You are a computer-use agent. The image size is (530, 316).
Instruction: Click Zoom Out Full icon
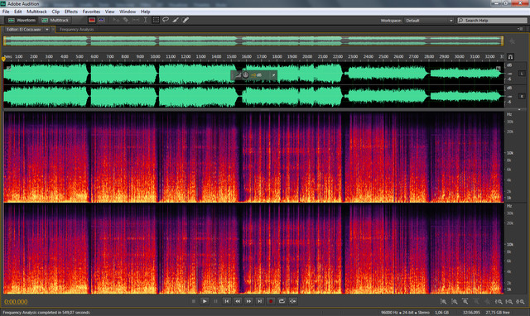coord(488,301)
